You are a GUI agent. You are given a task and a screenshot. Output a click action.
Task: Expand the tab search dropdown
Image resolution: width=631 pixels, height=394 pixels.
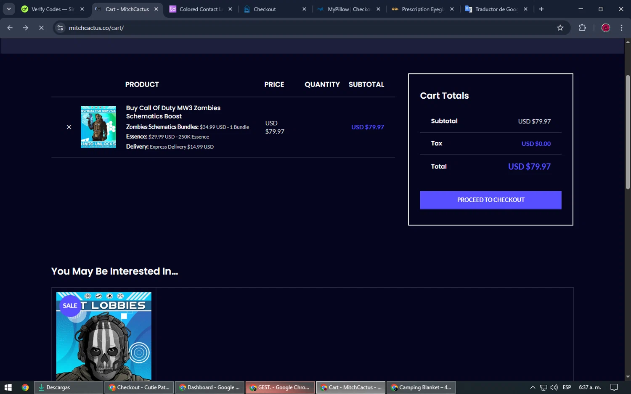click(9, 9)
